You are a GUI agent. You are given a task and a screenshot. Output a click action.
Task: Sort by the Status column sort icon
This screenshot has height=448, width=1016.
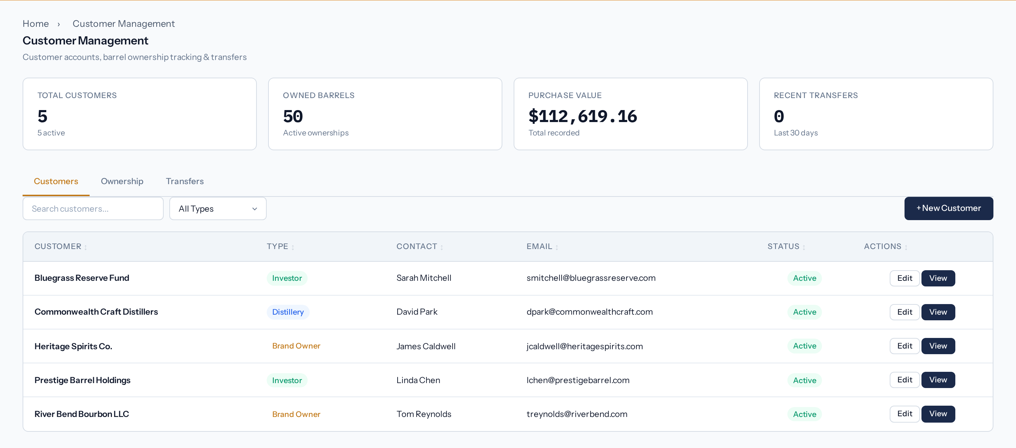click(804, 247)
